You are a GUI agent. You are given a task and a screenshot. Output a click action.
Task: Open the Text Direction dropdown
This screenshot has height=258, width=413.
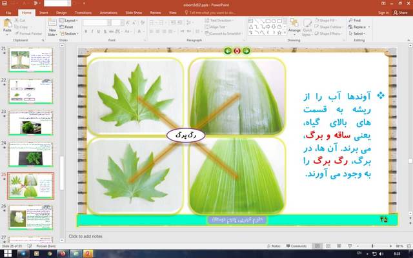219,20
